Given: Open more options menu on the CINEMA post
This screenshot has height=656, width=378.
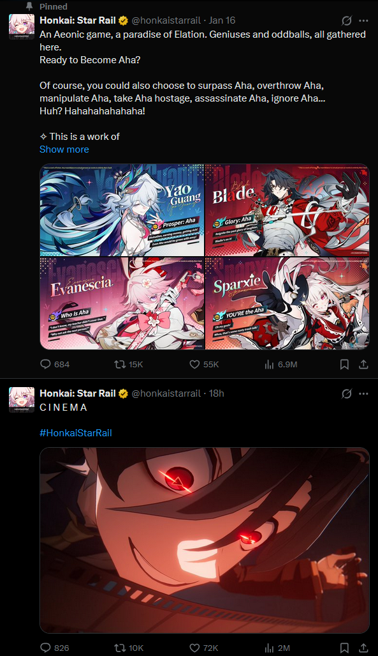Looking at the screenshot, I should (x=364, y=393).
